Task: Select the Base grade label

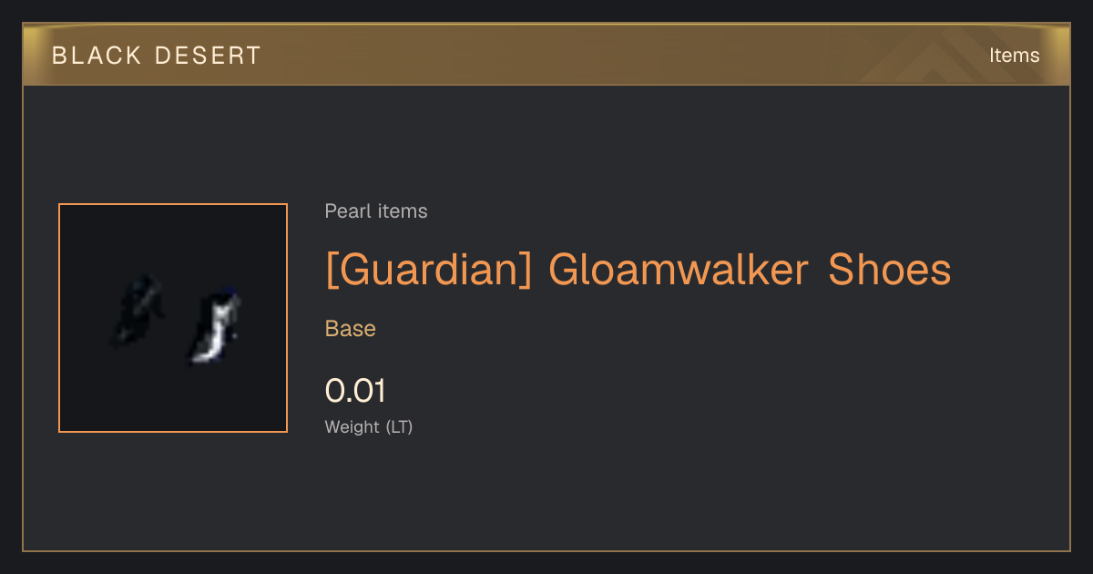Action: tap(351, 329)
